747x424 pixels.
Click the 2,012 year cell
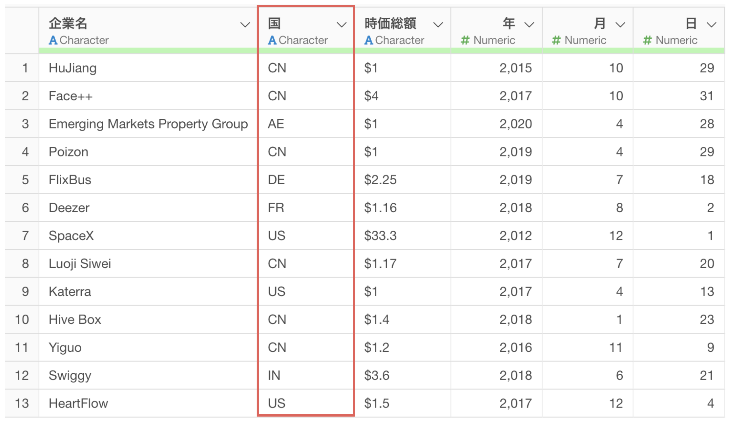(x=496, y=236)
